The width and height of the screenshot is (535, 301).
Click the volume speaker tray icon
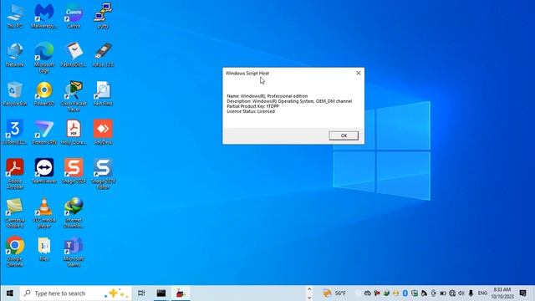tap(461, 293)
